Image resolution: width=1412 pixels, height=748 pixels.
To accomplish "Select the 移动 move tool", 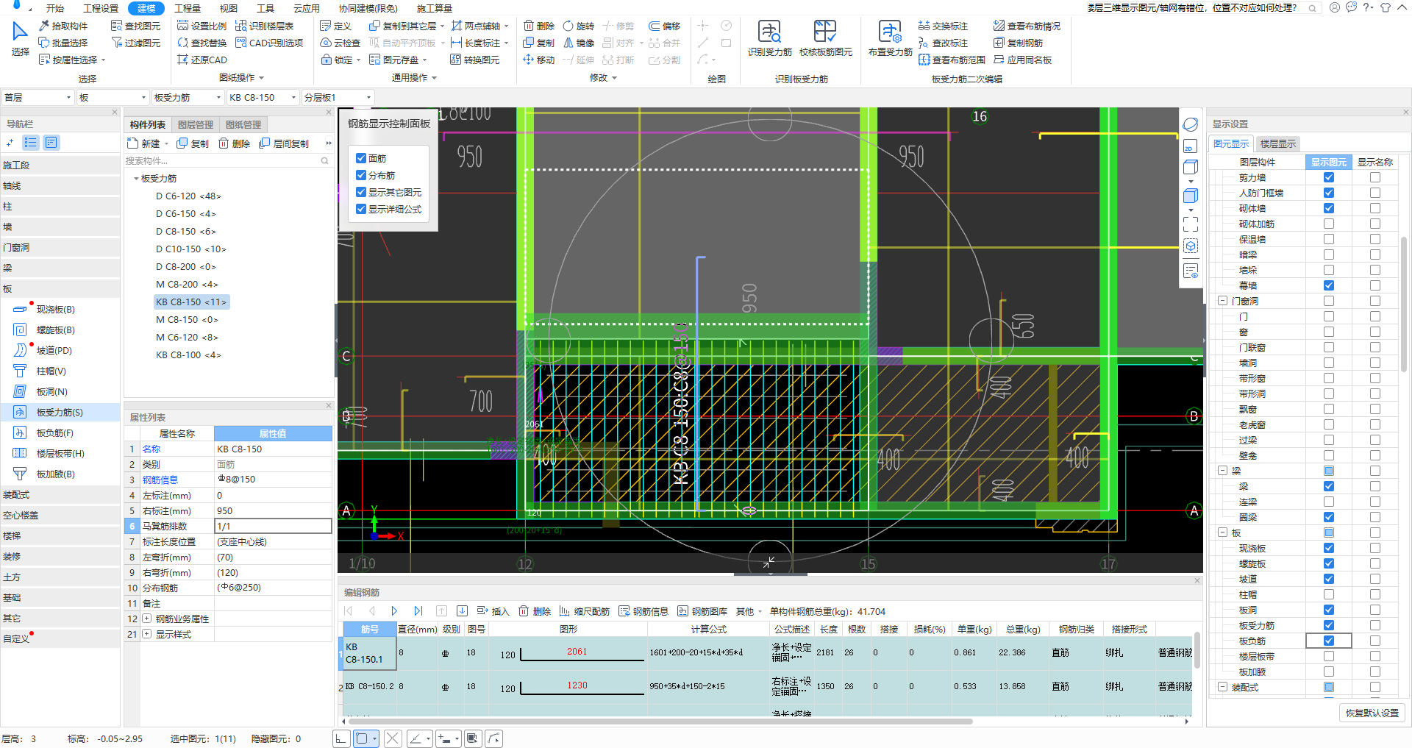I will (x=539, y=60).
